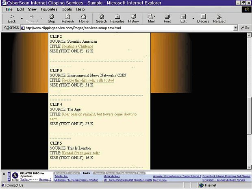Click the URL in the address field
Viewport: 252px width, 189px height.
tap(73, 28)
